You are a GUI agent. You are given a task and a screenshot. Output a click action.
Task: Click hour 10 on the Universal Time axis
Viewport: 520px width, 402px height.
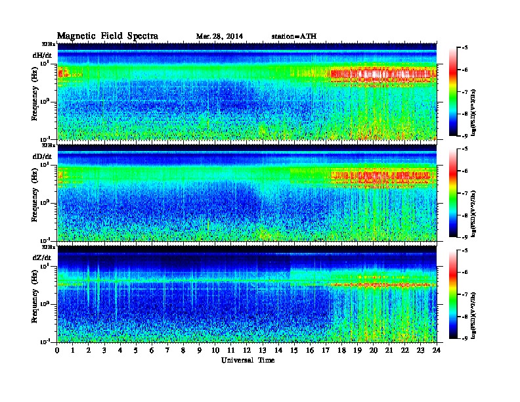click(x=215, y=350)
